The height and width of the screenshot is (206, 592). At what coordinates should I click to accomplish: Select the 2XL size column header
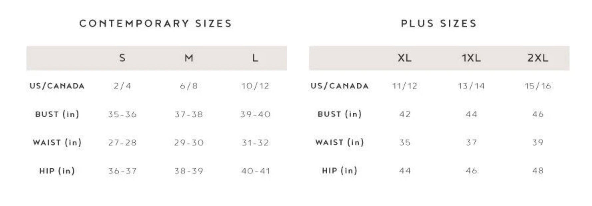pyautogui.click(x=538, y=58)
